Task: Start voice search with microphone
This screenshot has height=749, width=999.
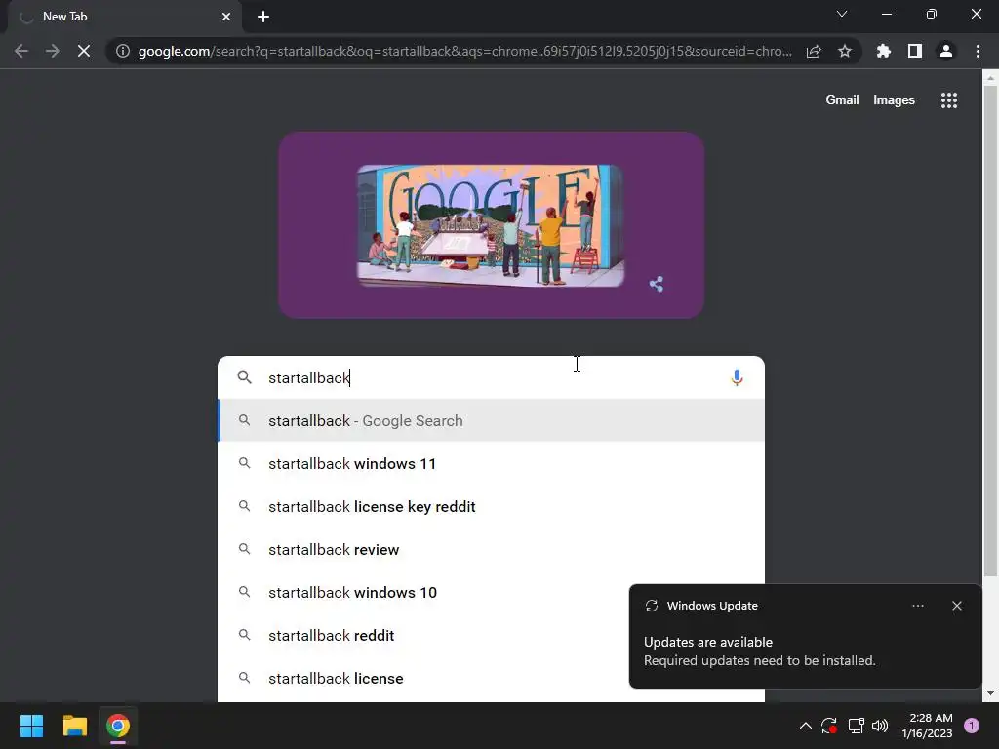Action: 737,377
